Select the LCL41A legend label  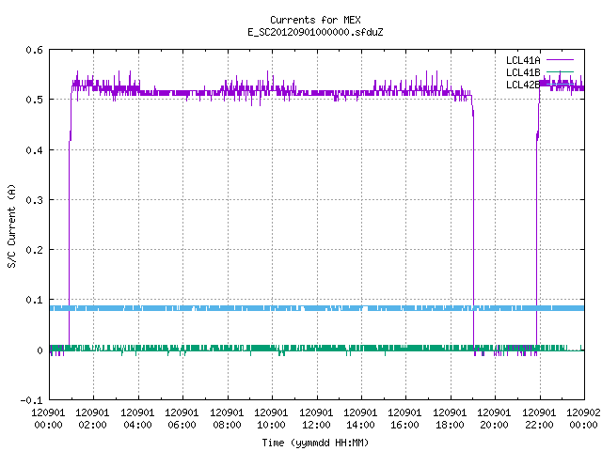point(523,60)
